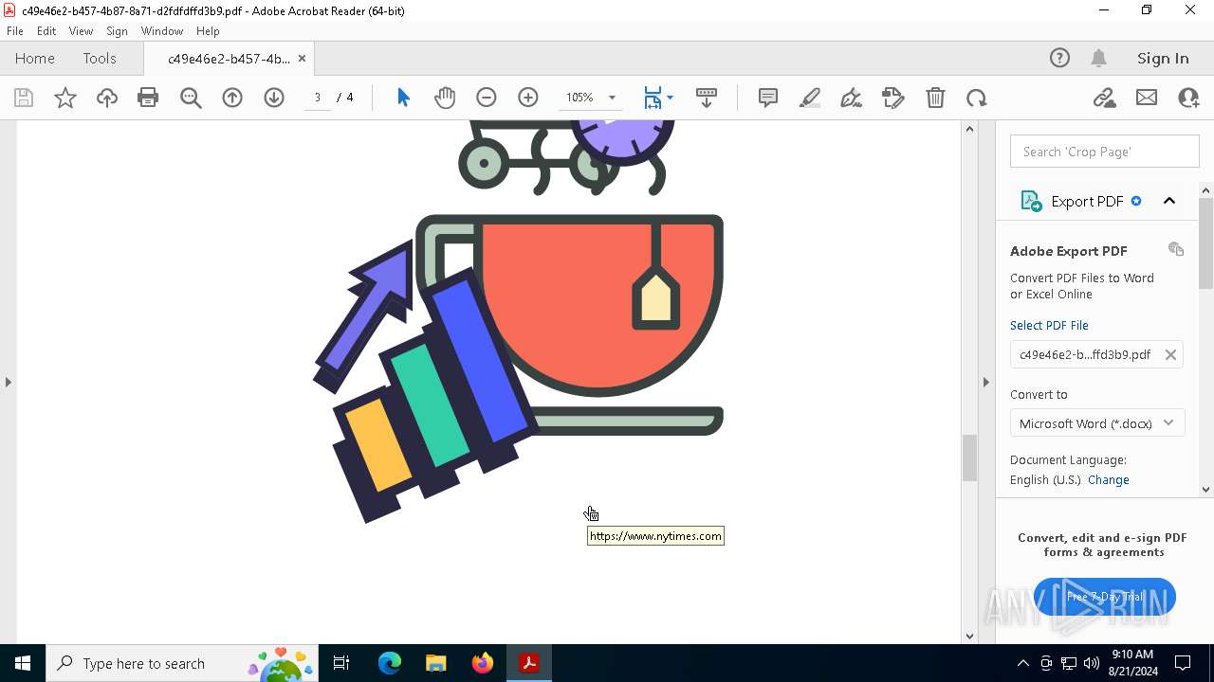Viewport: 1214px width, 682px height.
Task: Click the Search 'Crop Page' field
Action: point(1105,152)
